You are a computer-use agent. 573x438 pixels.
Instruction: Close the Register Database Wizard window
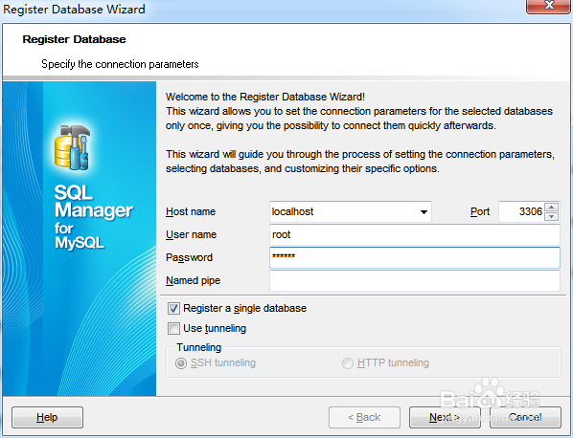click(x=548, y=6)
